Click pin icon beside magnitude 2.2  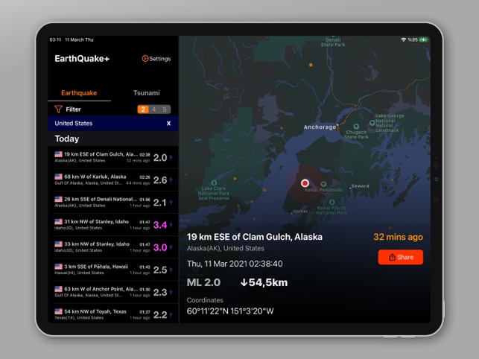pyautogui.click(x=171, y=314)
